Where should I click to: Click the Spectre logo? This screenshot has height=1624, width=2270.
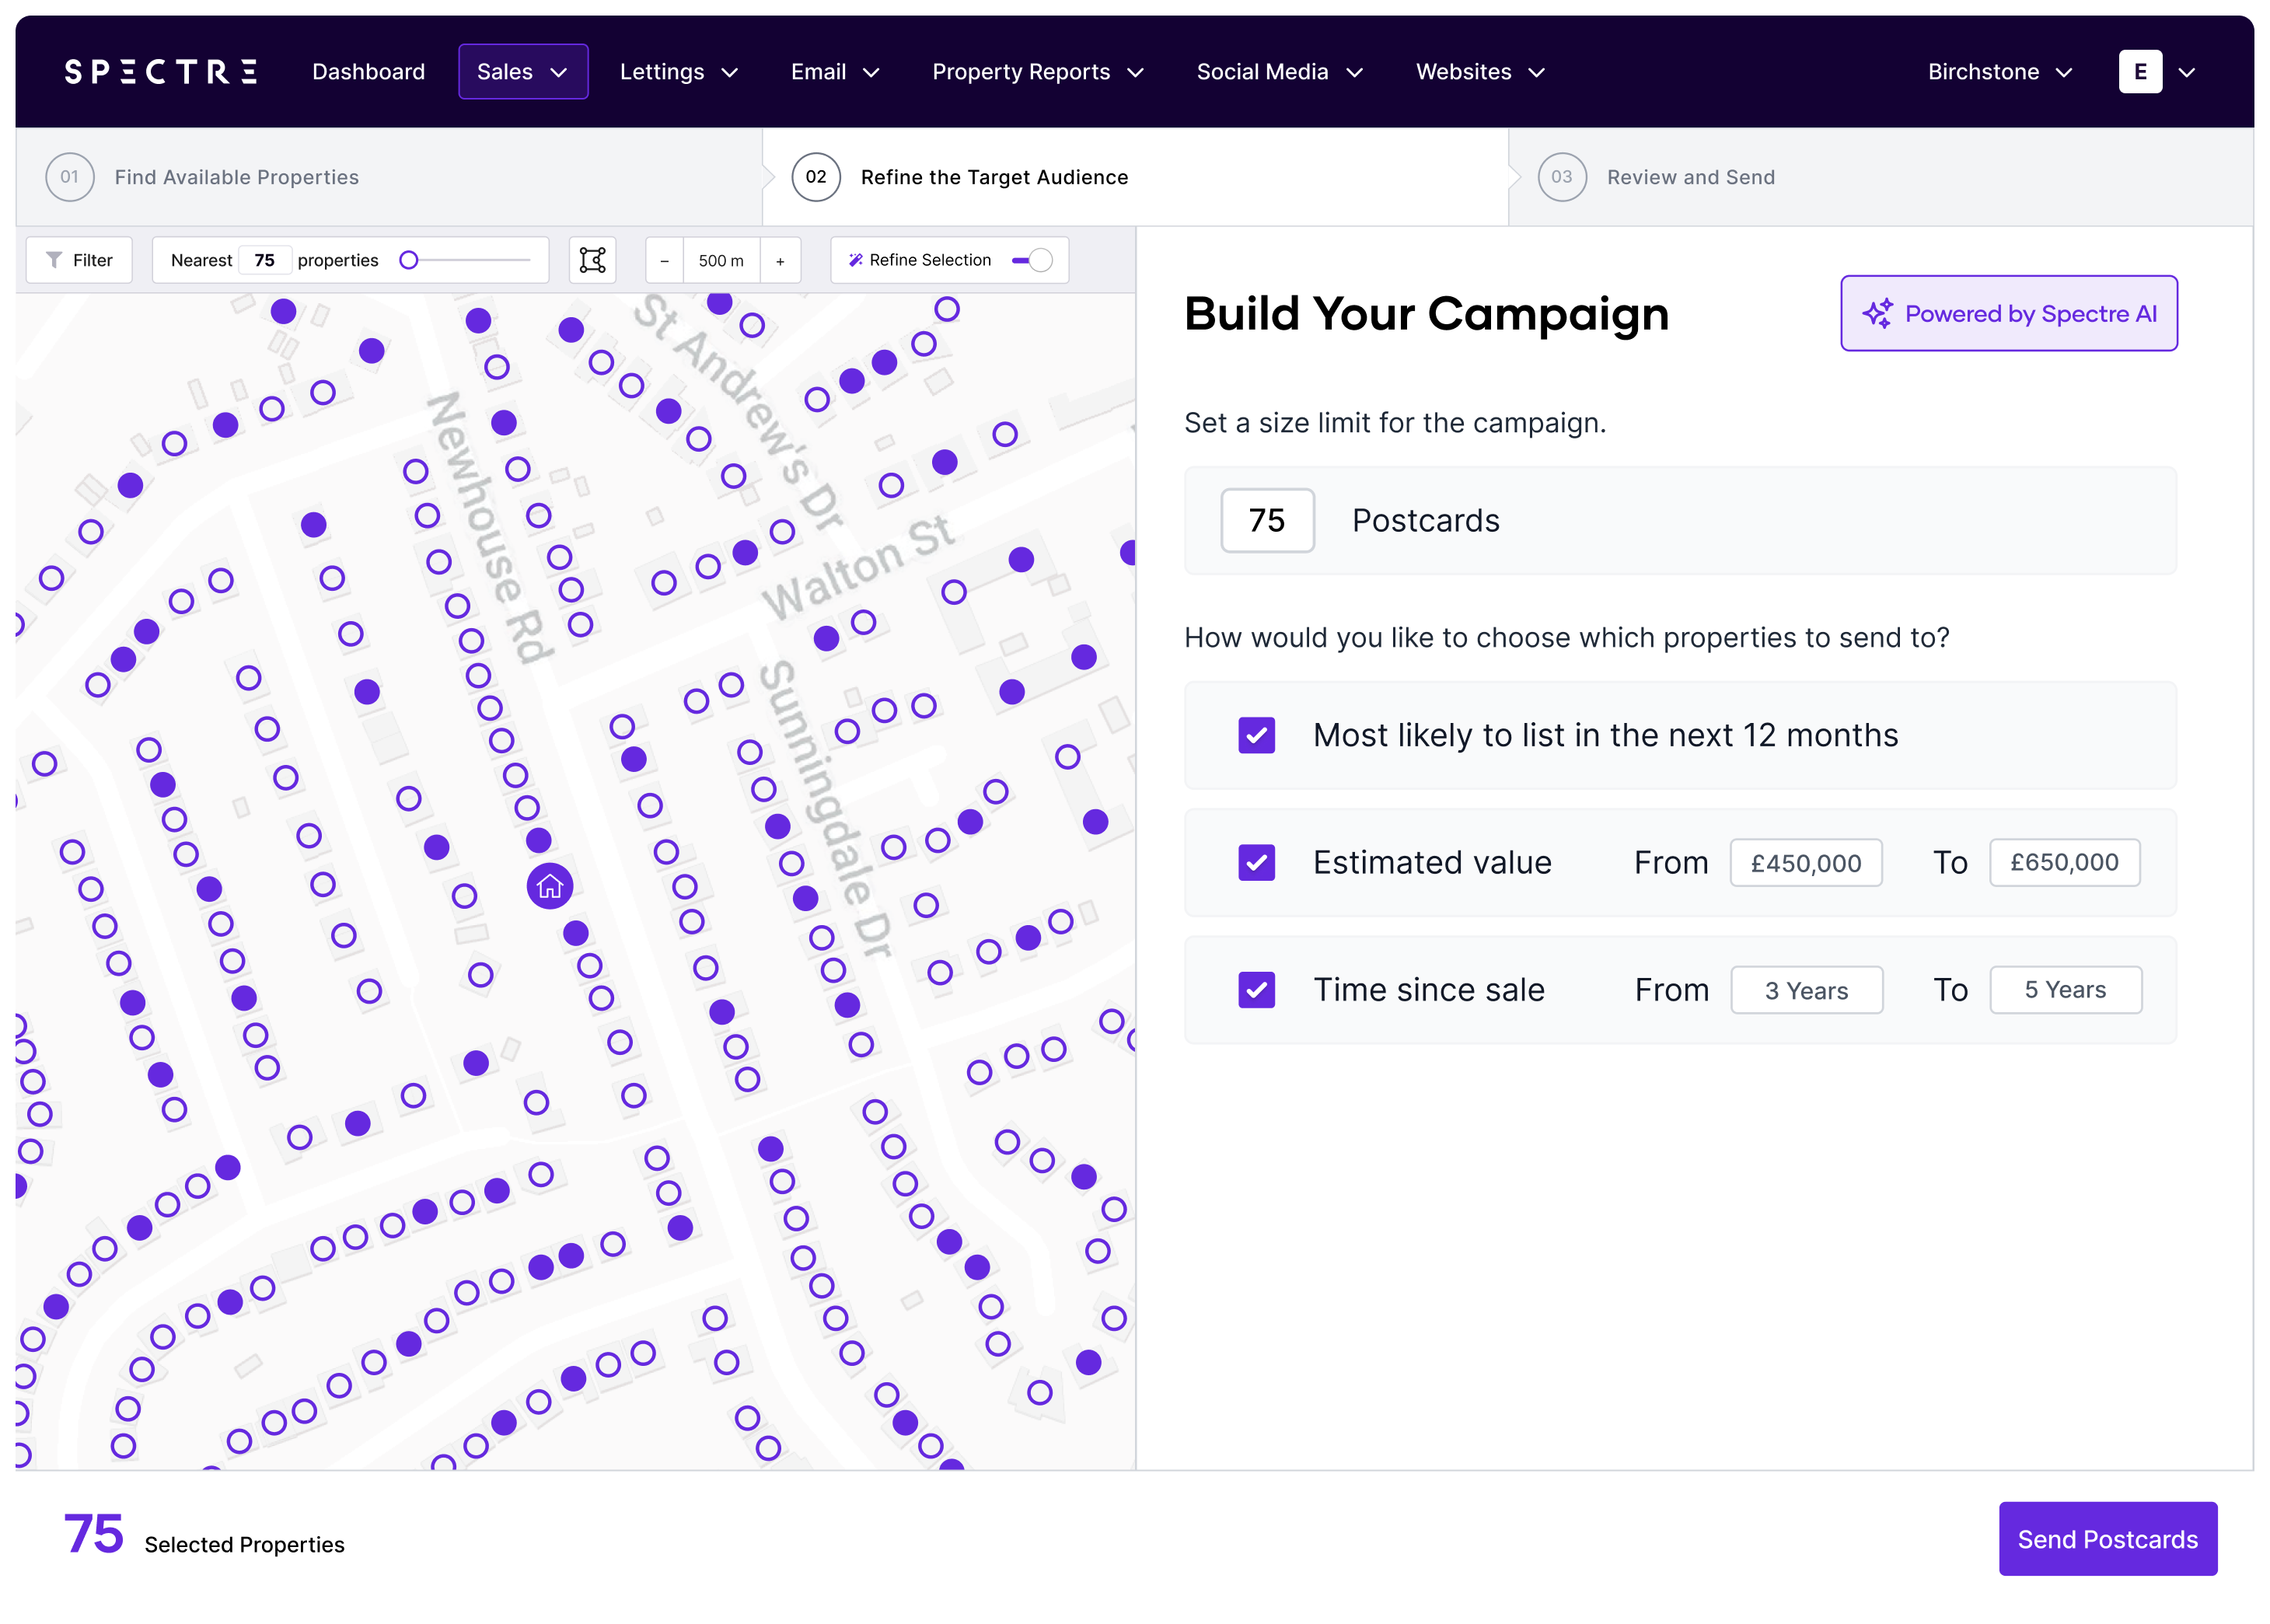pyautogui.click(x=161, y=72)
